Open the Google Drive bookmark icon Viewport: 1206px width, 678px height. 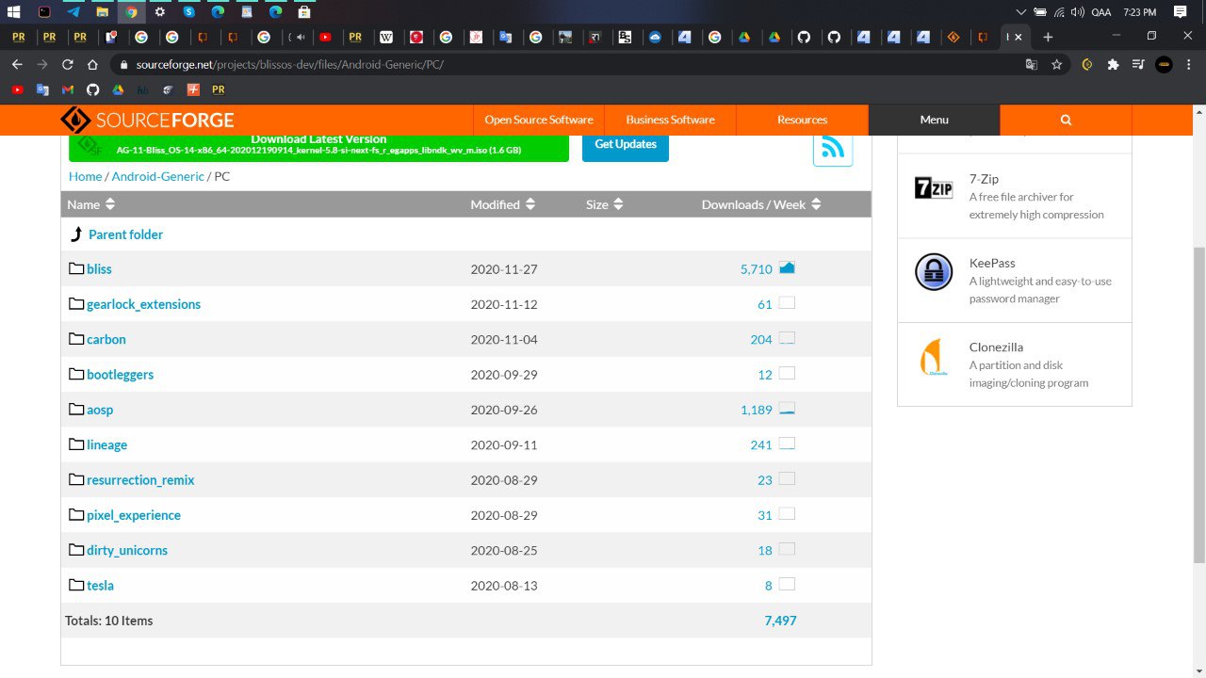tap(118, 89)
